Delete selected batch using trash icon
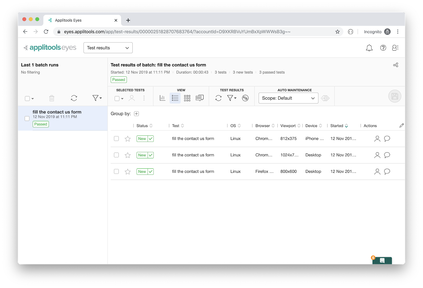The width and height of the screenshot is (423, 288). coord(52,99)
